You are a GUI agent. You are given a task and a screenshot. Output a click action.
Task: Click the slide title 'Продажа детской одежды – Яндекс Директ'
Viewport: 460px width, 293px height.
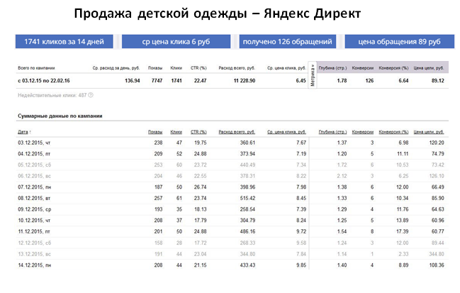pyautogui.click(x=218, y=13)
